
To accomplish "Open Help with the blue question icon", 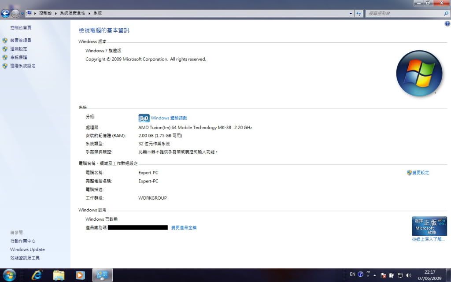I will [x=447, y=24].
